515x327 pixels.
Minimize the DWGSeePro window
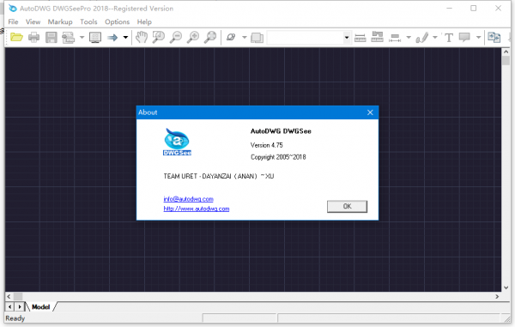click(x=449, y=9)
